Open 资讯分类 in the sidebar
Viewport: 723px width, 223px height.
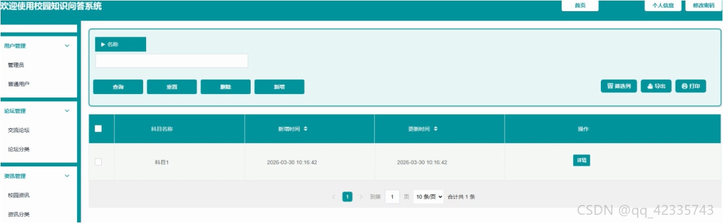(19, 214)
